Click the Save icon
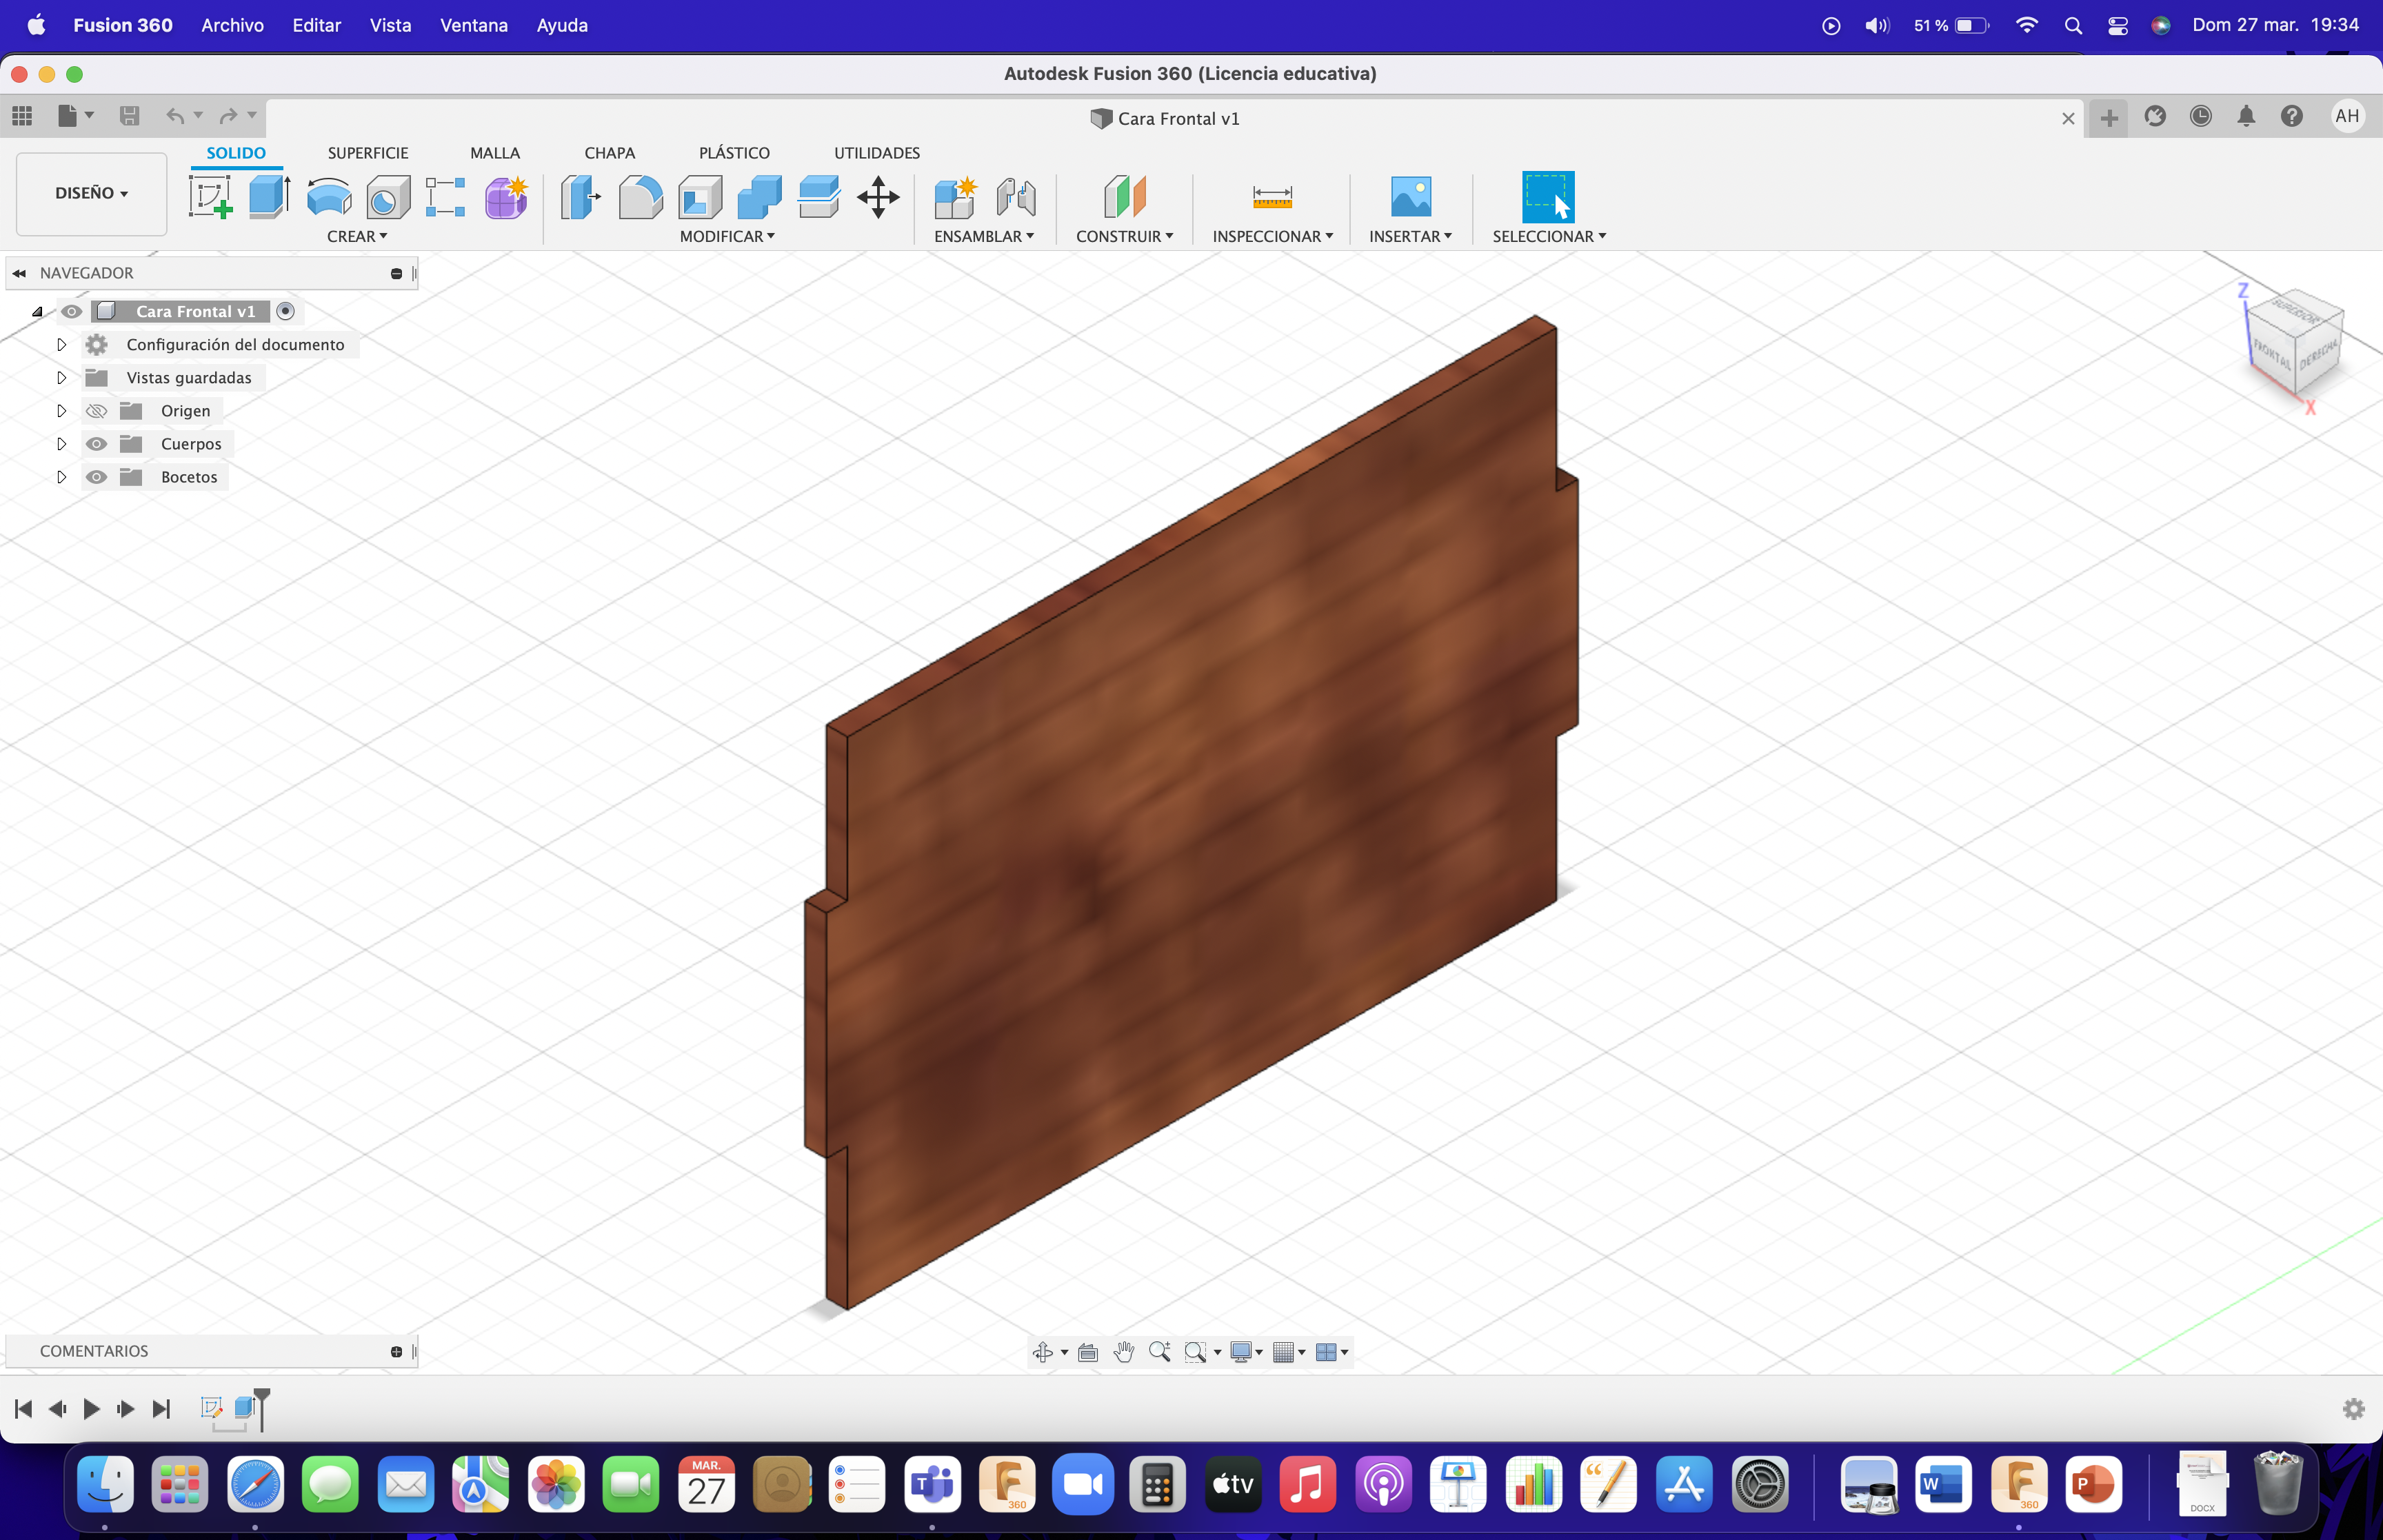Screen dimensions: 2383x1540 point(129,116)
